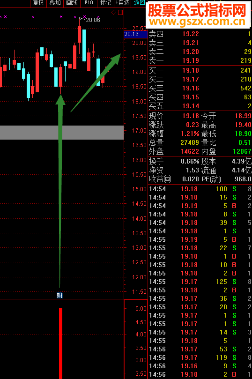Click the 财 marker below the chart
Viewport: 252px width, 379px height.
tap(59, 295)
